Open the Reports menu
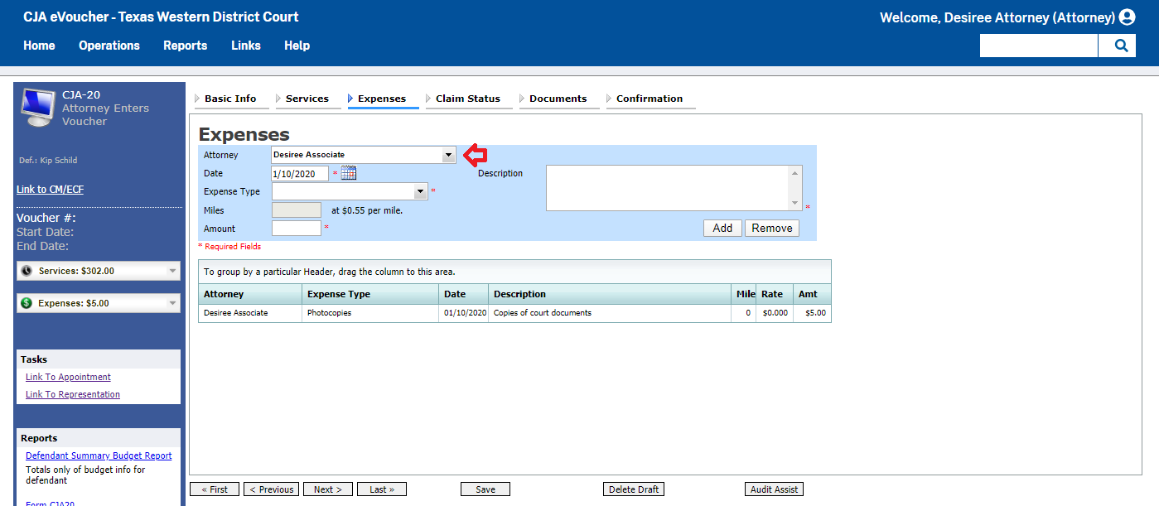1159x506 pixels. pyautogui.click(x=185, y=46)
